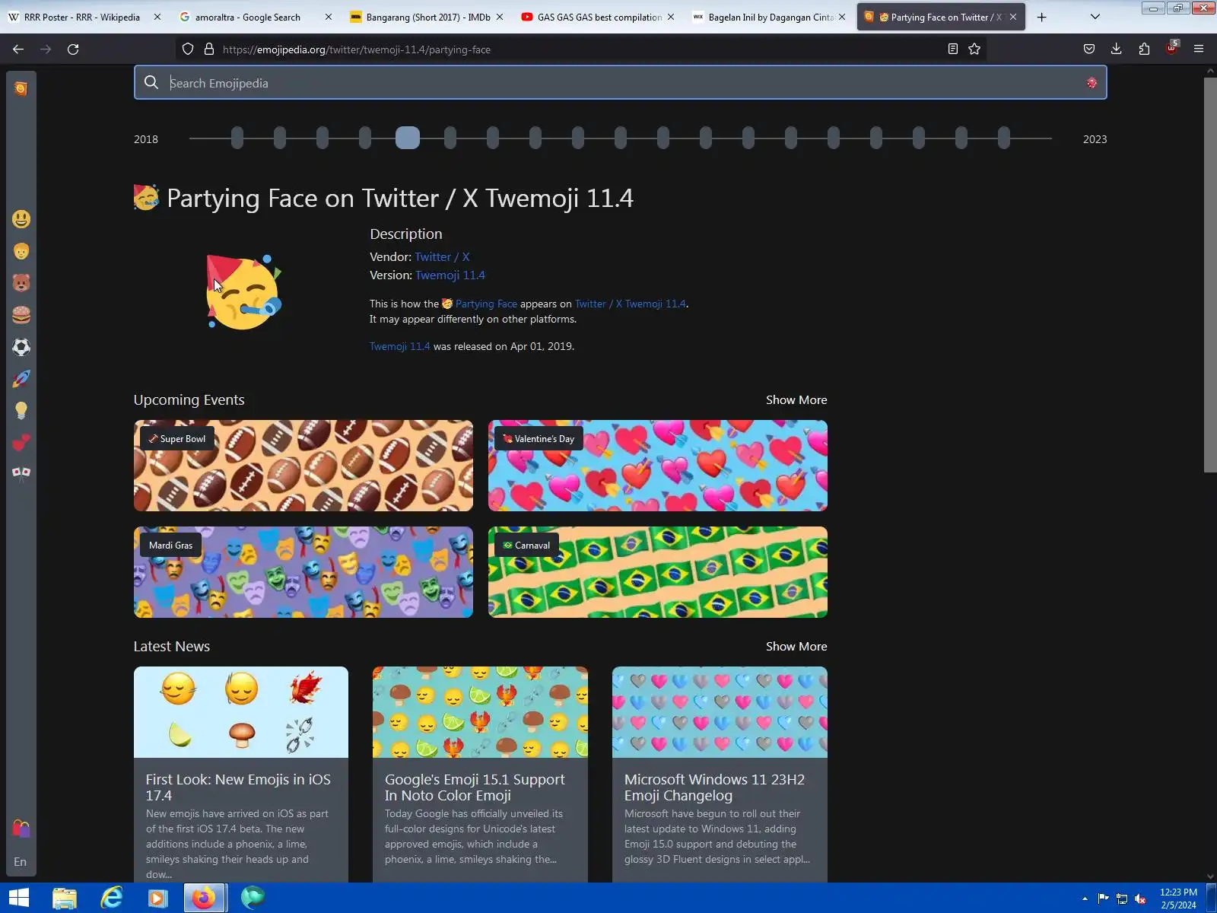1217x913 pixels.
Task: Open Symbols heart icon in sidebar
Action: [21, 442]
